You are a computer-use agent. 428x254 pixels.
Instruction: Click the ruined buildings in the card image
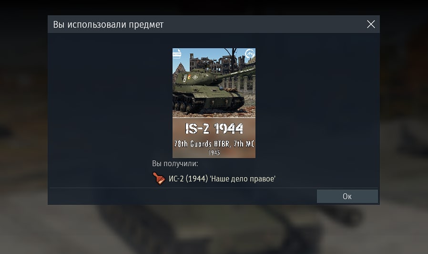point(214,62)
